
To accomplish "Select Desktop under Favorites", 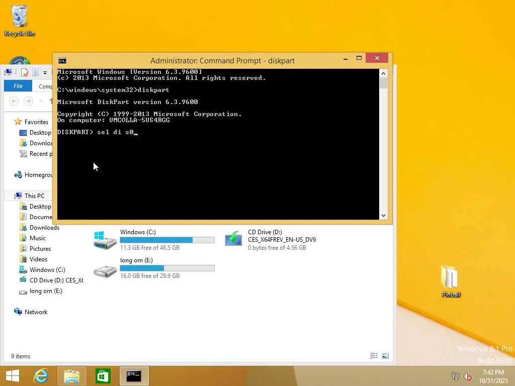I will click(x=40, y=133).
